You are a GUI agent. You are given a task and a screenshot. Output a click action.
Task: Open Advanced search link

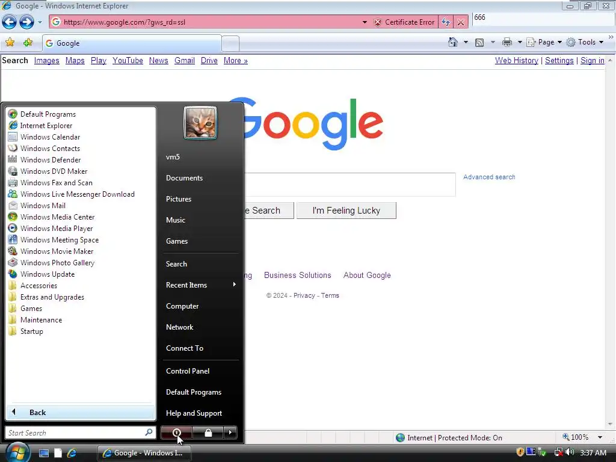tap(489, 177)
